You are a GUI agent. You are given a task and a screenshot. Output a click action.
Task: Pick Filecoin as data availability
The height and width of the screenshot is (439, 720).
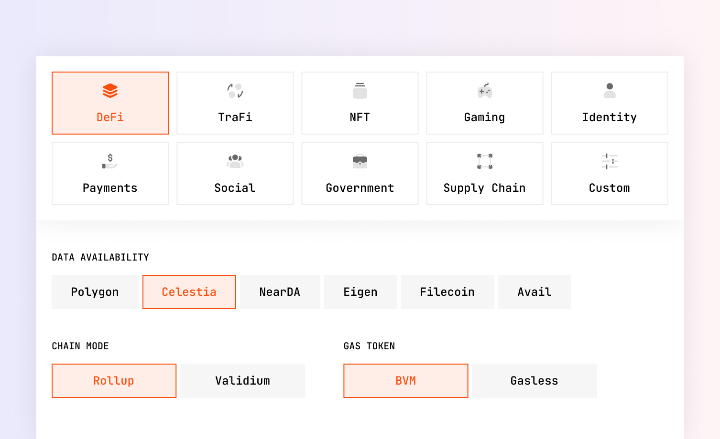[447, 292]
